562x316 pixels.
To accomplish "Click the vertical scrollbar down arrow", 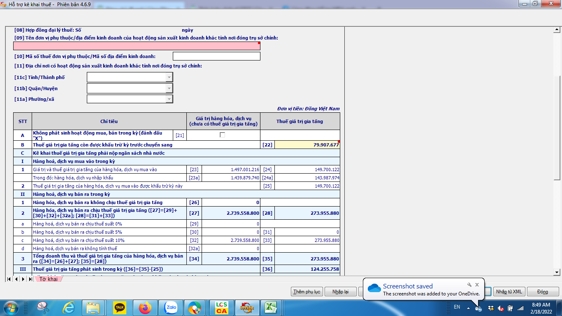I will click(557, 272).
